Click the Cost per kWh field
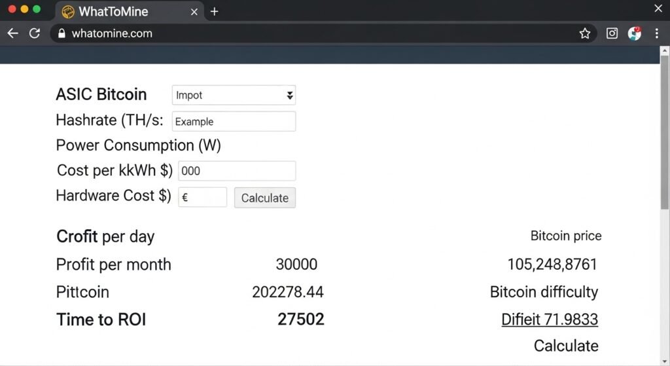 pyautogui.click(x=236, y=171)
